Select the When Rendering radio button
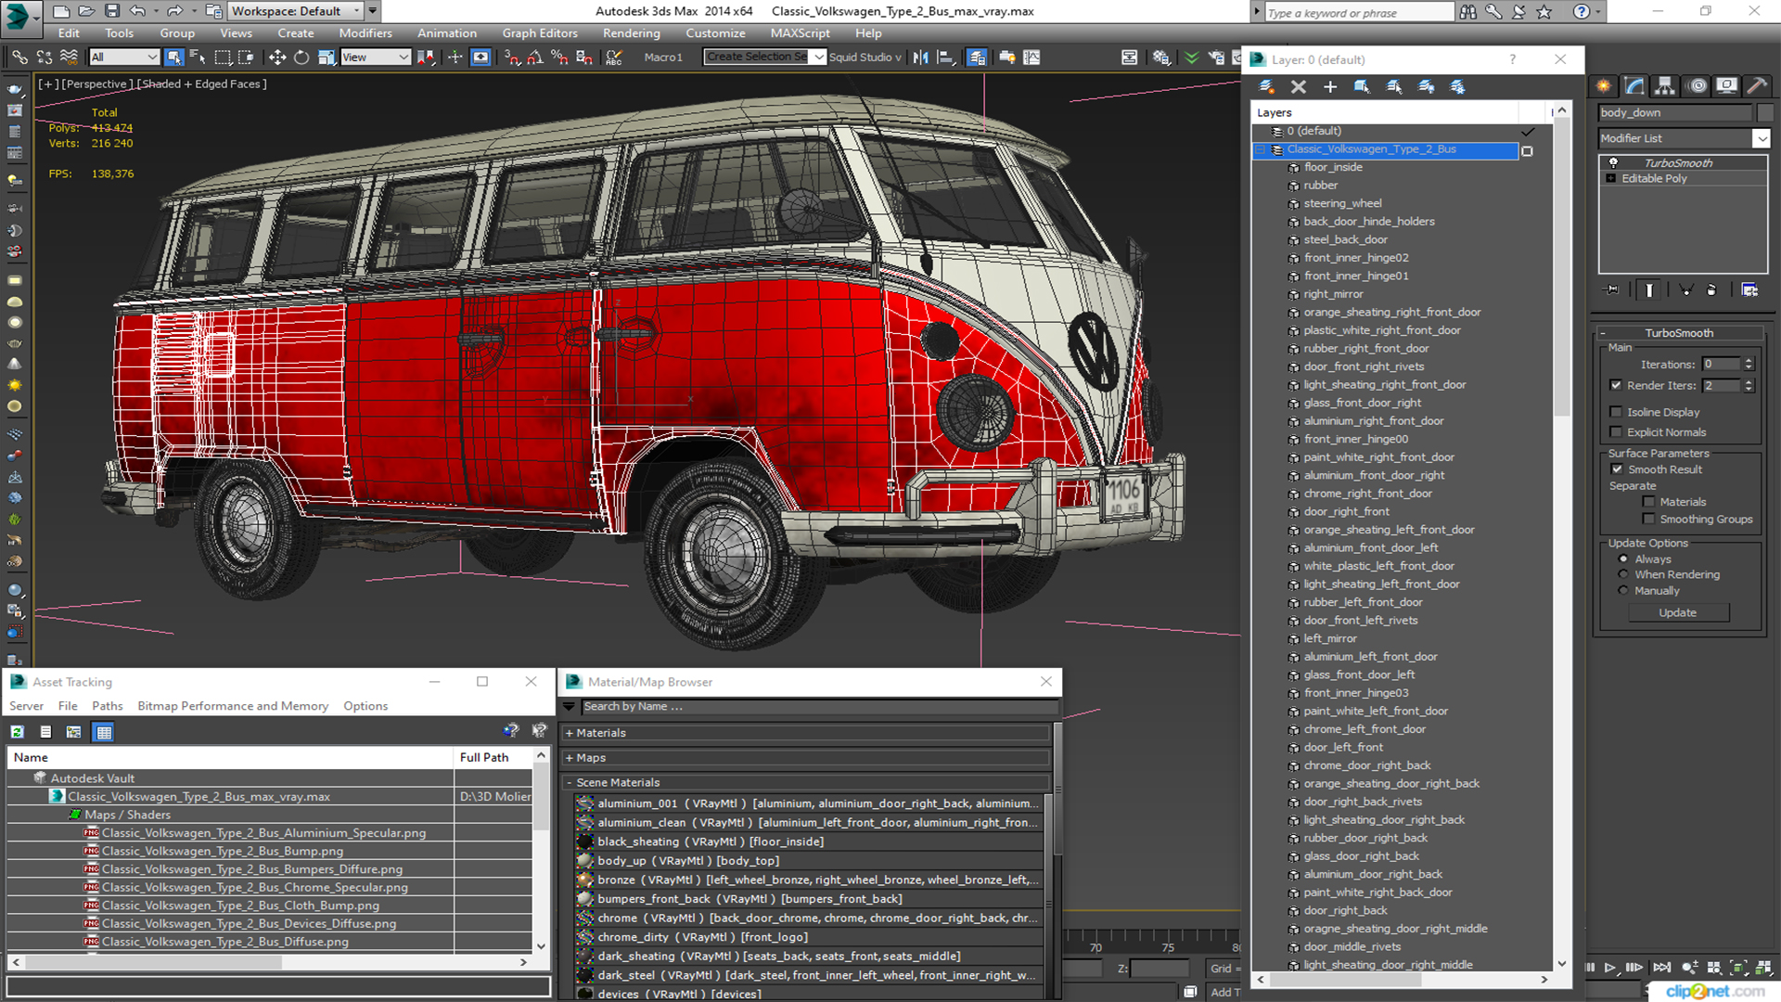The height and width of the screenshot is (1002, 1781). point(1623,574)
